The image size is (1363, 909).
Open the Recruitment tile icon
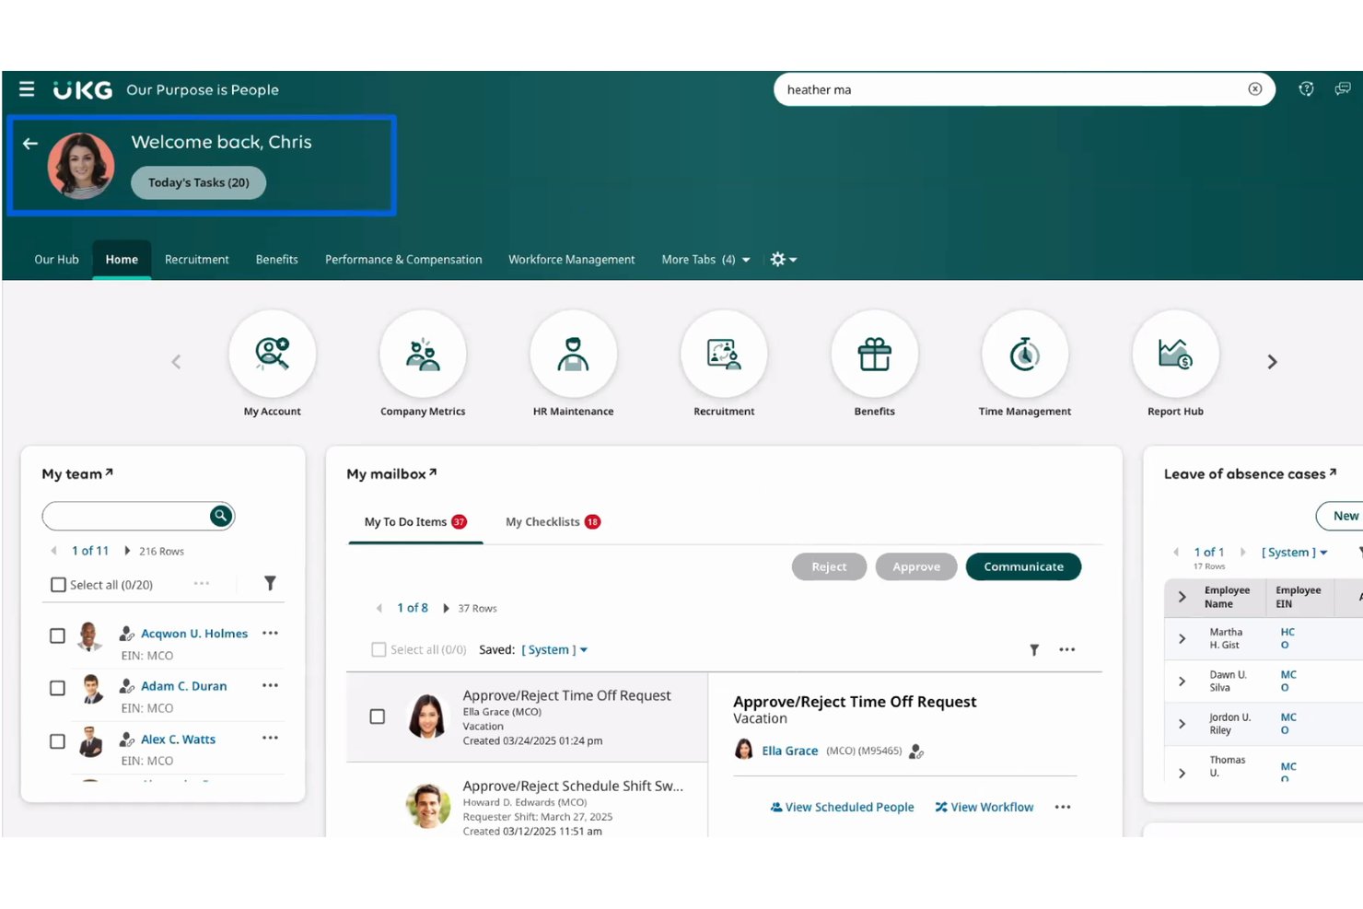coord(724,355)
